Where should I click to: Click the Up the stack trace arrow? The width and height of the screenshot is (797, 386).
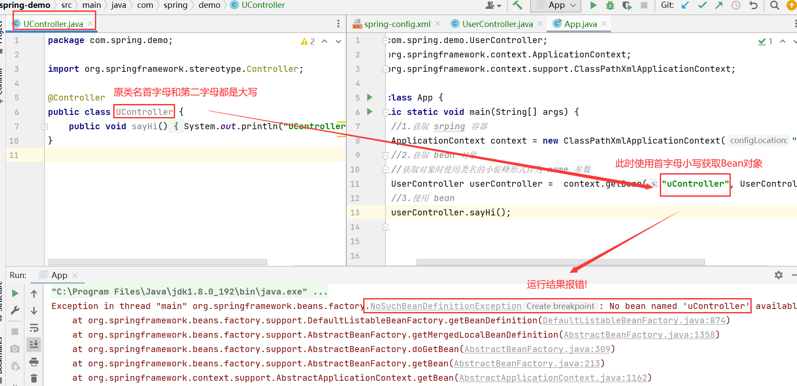point(34,294)
